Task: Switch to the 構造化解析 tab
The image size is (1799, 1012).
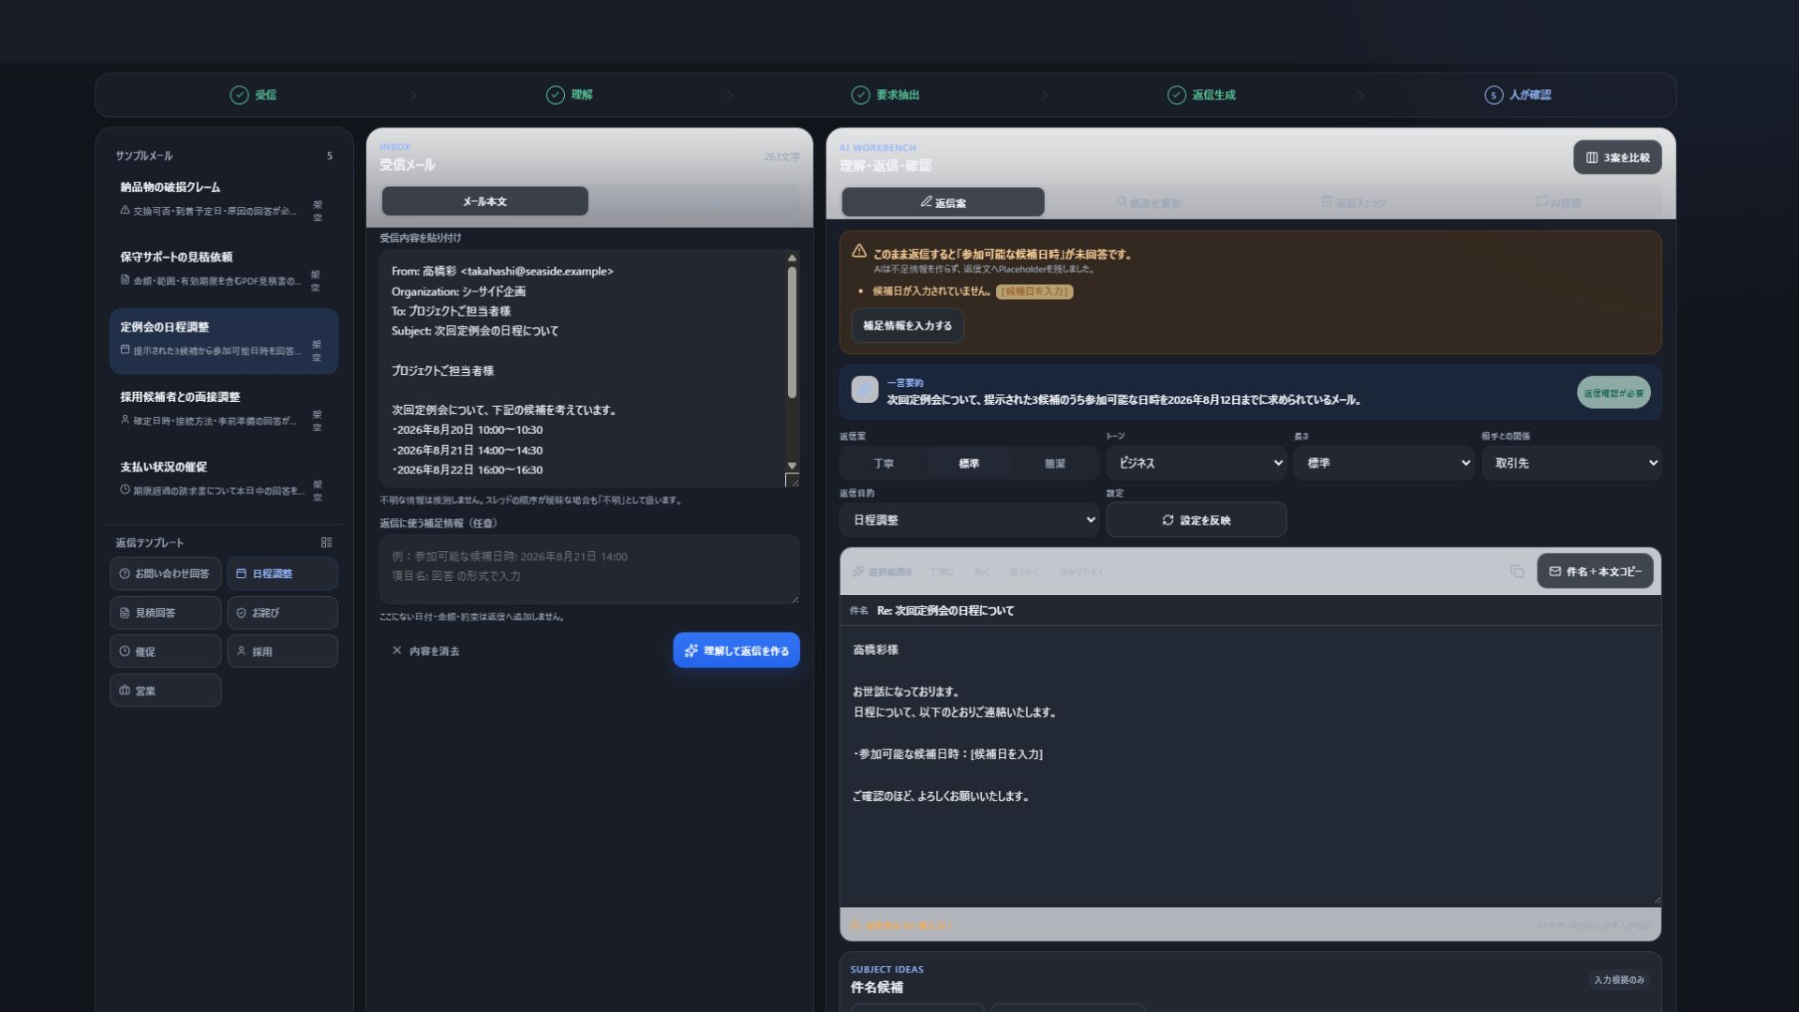Action: pyautogui.click(x=1148, y=202)
